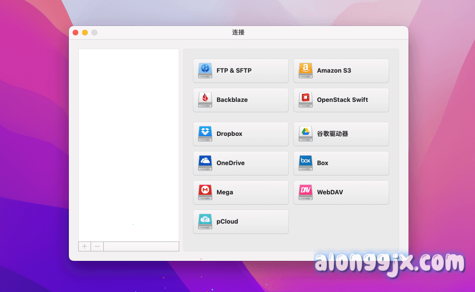Open the WebDAV connection button
Image resolution: width=475 pixels, height=292 pixels.
(x=341, y=192)
